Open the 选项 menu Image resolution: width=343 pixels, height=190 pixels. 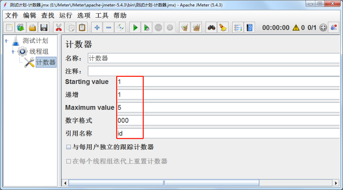(x=84, y=16)
